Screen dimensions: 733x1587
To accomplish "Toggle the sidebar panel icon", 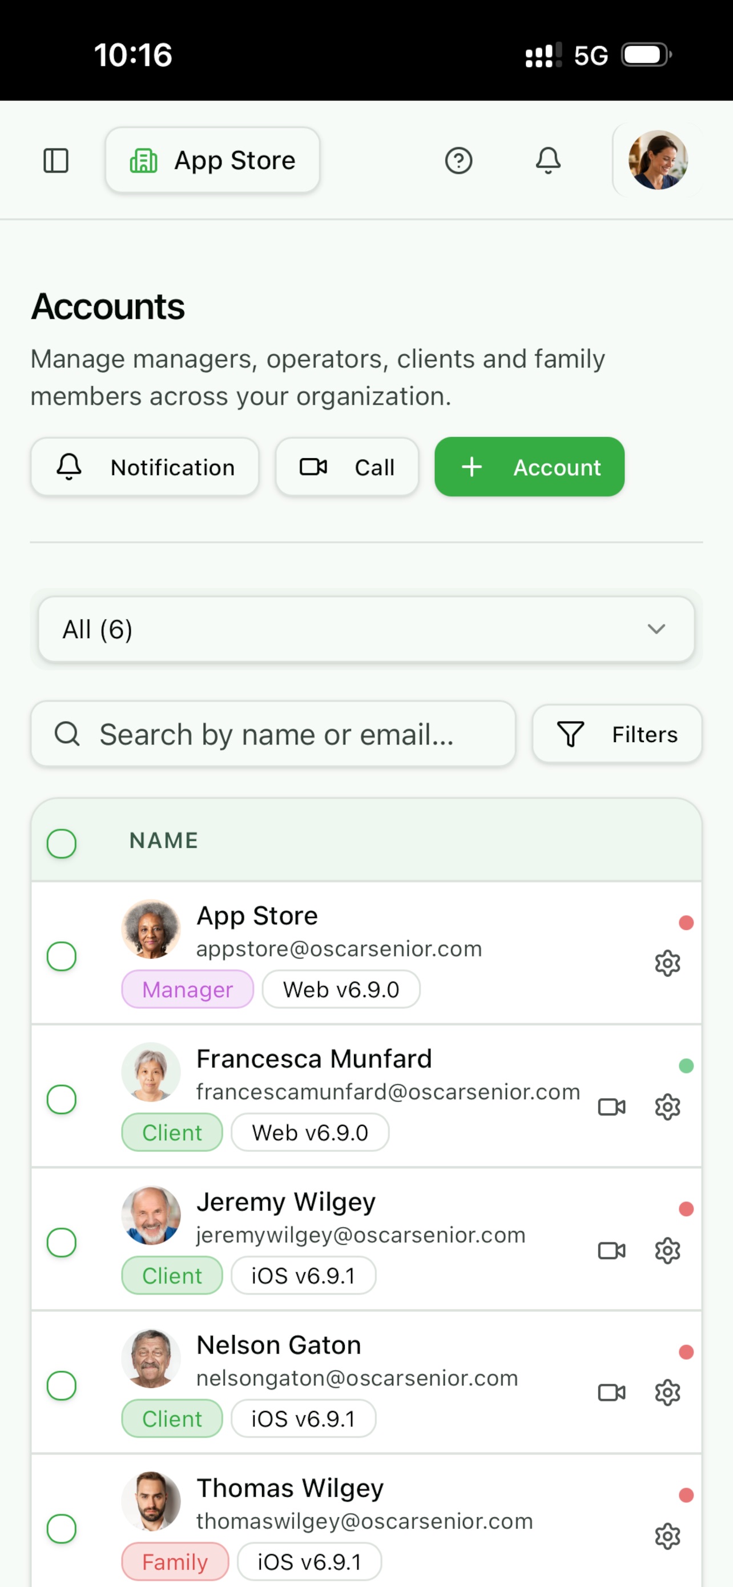I will point(56,161).
